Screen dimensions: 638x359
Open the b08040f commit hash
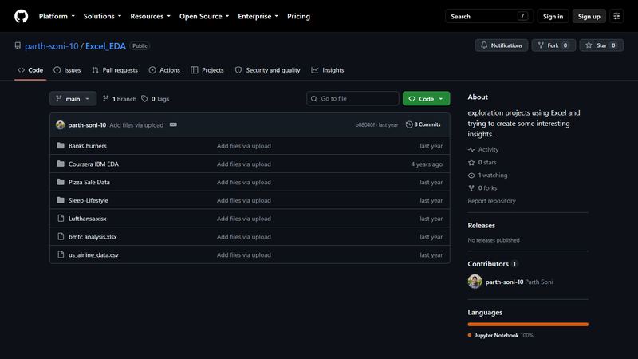click(365, 125)
